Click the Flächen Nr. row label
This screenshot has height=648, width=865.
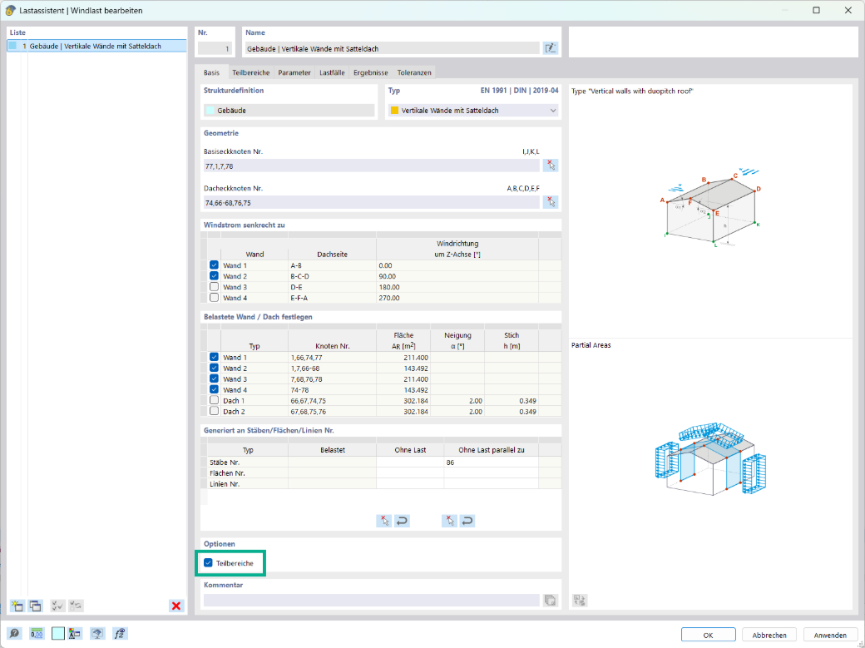coord(227,473)
